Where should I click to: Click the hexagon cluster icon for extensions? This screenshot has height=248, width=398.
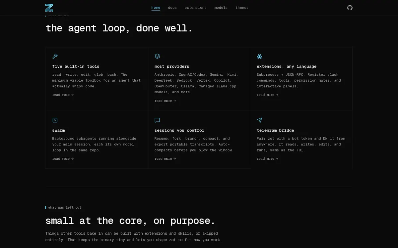click(x=259, y=56)
